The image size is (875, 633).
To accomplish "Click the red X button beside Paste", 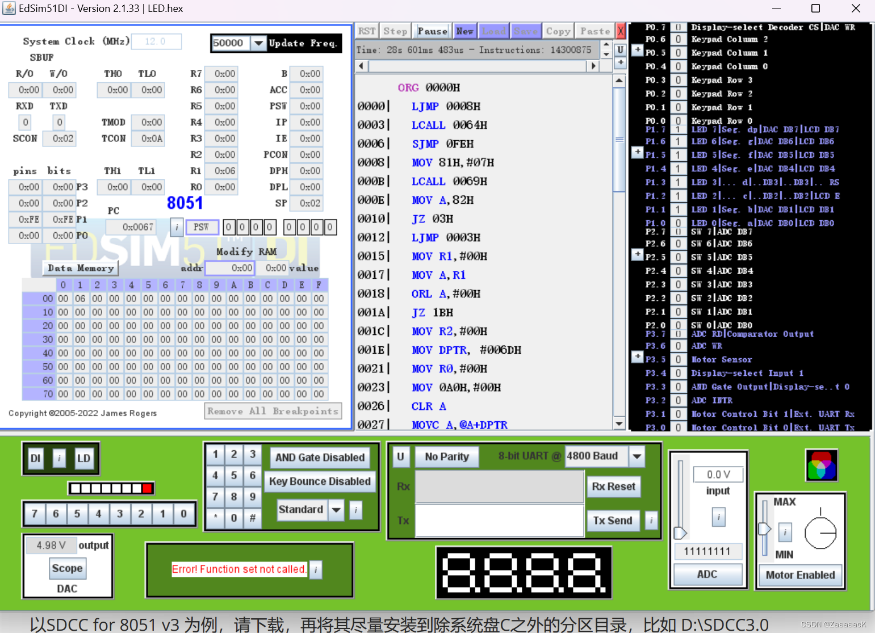I will (x=621, y=31).
